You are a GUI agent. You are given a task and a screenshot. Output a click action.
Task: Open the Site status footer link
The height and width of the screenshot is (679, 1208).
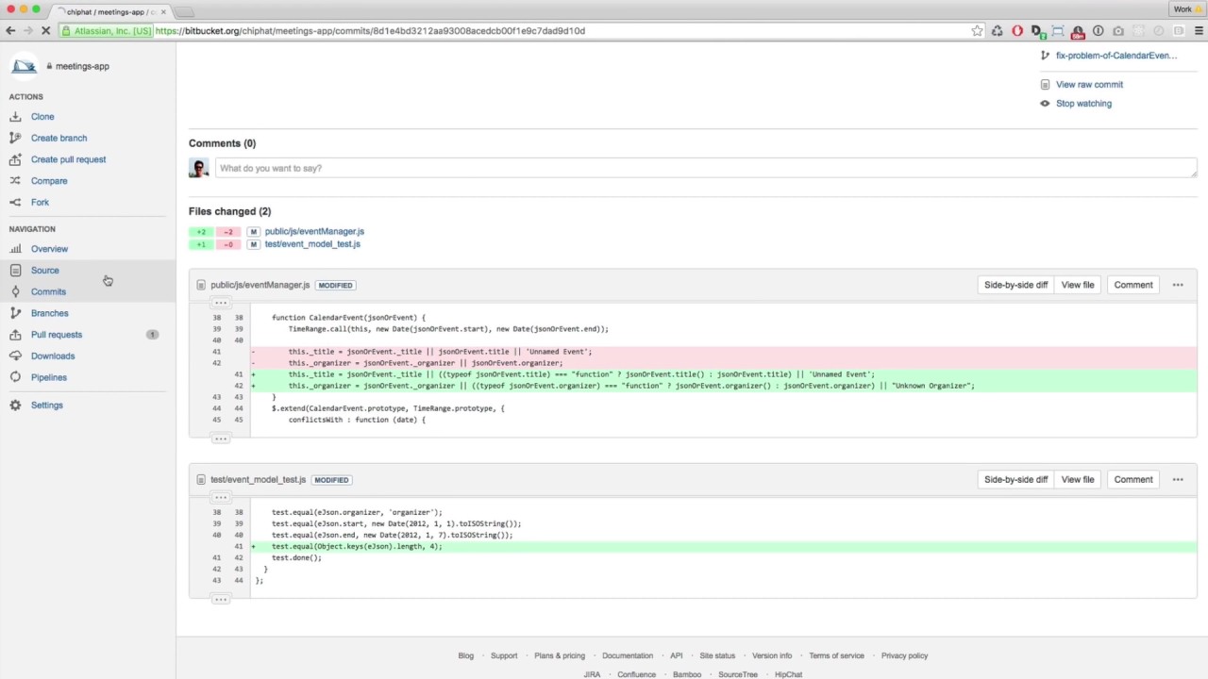click(717, 656)
